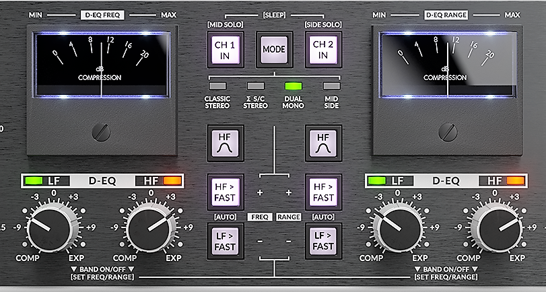The height and width of the screenshot is (292, 546).
Task: Click left BAND ON/OFF label
Action: coord(102,269)
